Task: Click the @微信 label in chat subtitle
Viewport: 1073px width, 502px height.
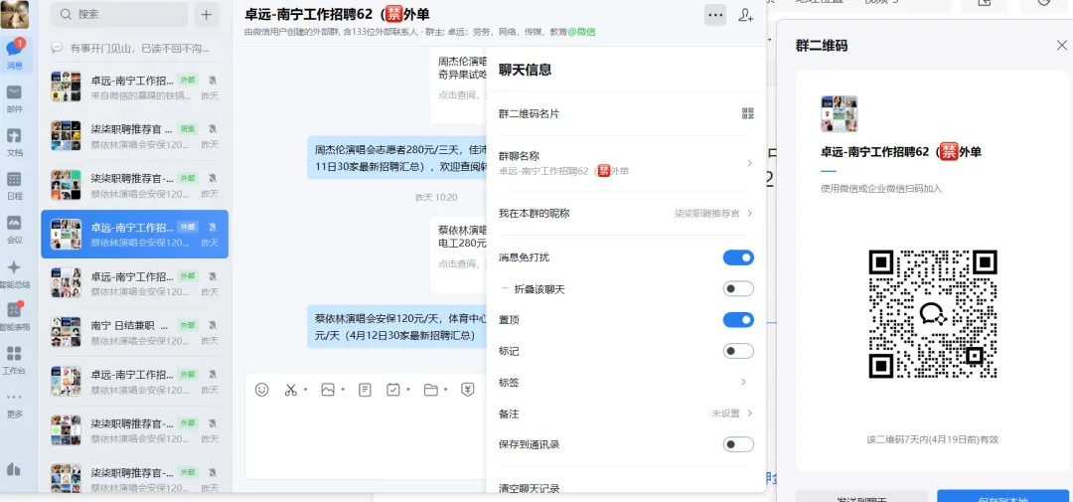Action: point(581,32)
